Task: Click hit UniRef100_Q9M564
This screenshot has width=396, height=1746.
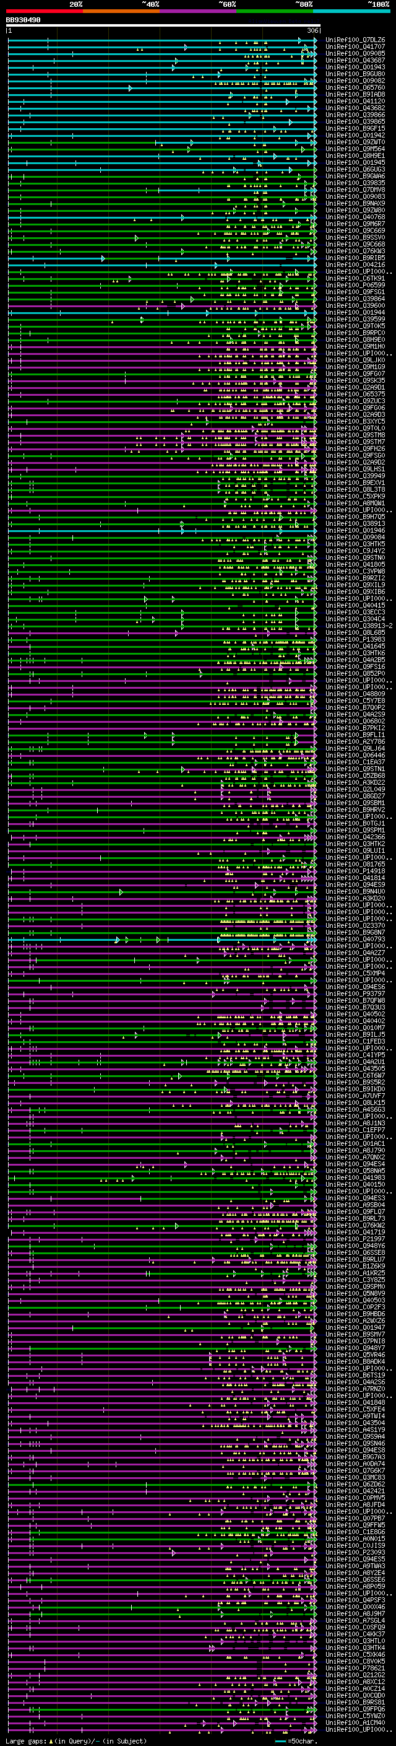Action: pyautogui.click(x=355, y=149)
